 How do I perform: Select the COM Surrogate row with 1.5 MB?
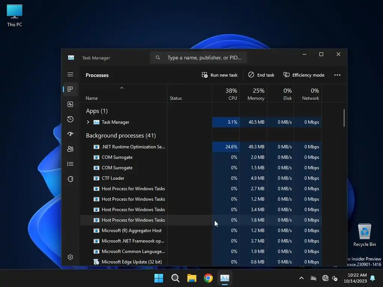(200, 168)
